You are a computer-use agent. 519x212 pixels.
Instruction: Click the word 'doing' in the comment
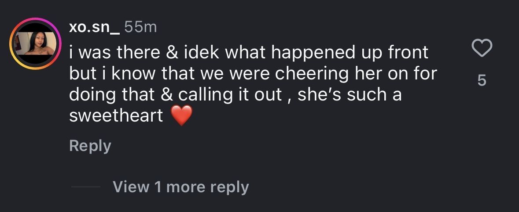click(90, 95)
